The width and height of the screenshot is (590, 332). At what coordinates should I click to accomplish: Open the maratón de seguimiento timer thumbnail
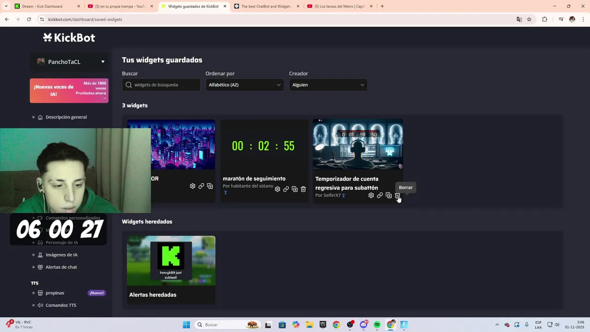(264, 146)
